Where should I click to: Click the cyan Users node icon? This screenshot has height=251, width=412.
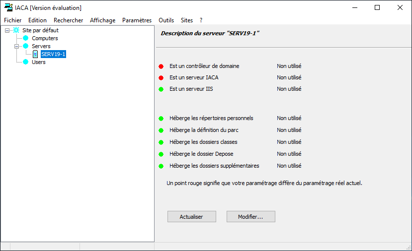click(x=25, y=62)
